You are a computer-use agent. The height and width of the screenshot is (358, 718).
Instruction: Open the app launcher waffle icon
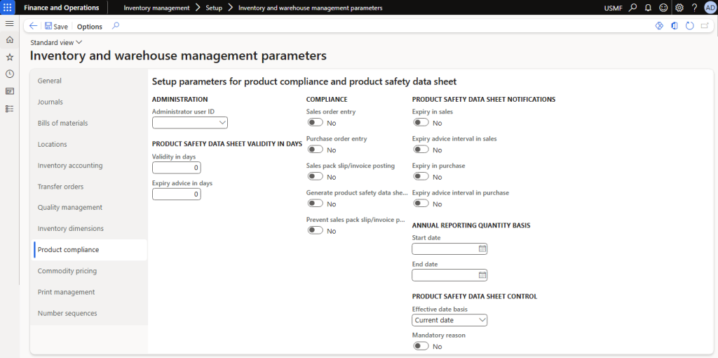click(9, 8)
